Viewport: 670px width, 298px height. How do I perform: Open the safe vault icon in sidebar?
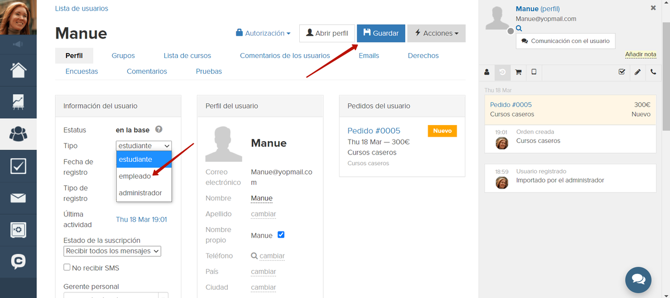(18, 230)
